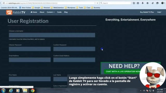Focus the Email Address field
Image resolution: width=166 pixels, height=93 pixels.
pos(30,60)
